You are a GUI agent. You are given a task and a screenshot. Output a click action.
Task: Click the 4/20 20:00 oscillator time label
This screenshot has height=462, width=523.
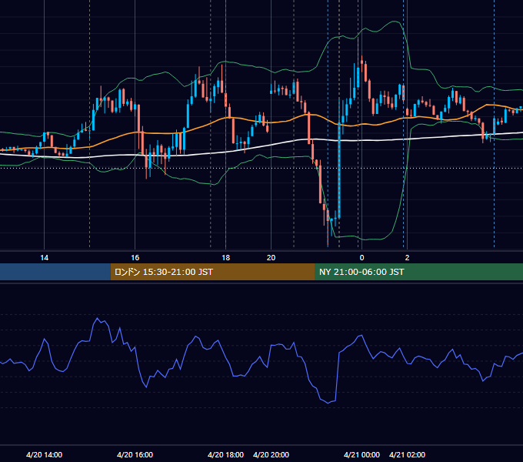271,454
